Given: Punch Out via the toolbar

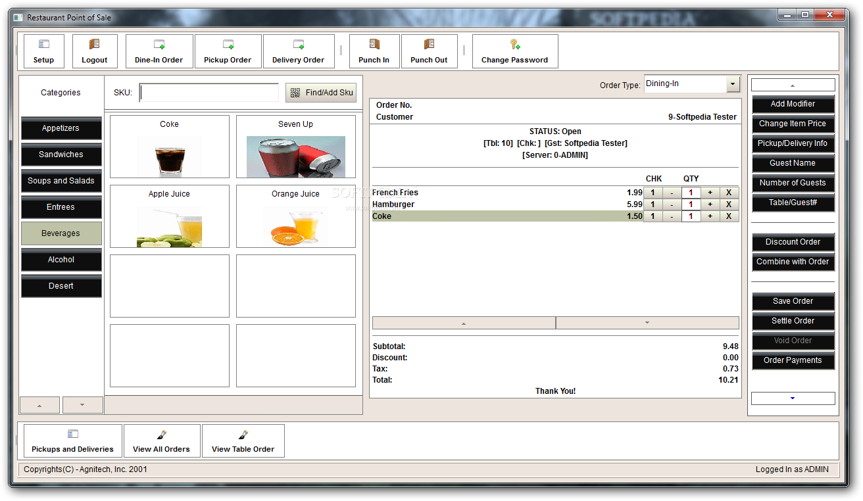Looking at the screenshot, I should [429, 51].
